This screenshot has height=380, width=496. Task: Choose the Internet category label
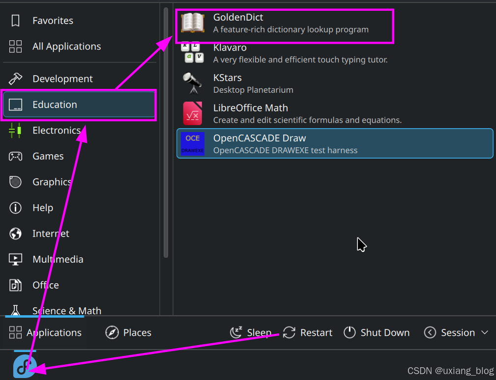[51, 234]
